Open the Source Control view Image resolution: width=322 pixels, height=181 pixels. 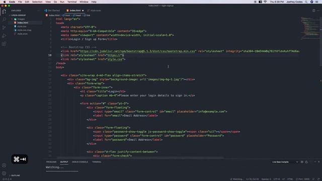[4, 28]
